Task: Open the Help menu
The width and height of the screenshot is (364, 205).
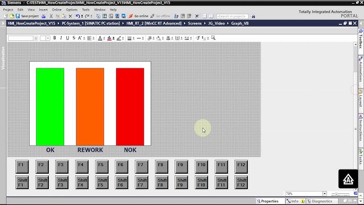Action: click(113, 10)
